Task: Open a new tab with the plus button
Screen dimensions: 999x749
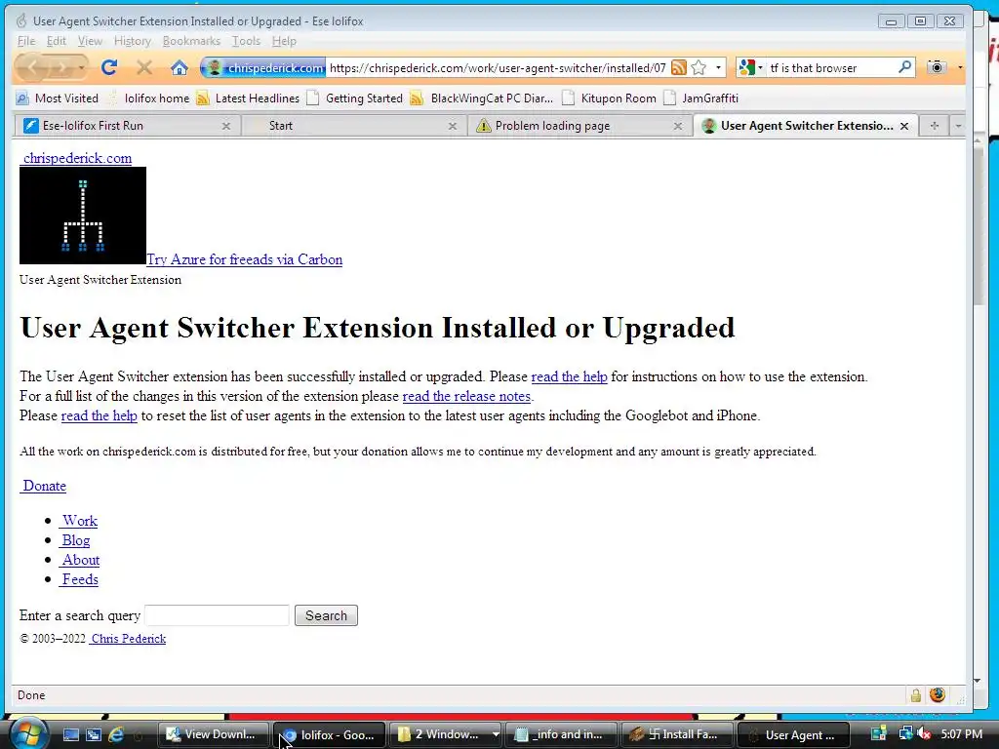Action: 934,126
